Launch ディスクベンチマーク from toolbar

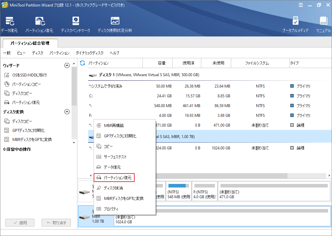click(75, 24)
